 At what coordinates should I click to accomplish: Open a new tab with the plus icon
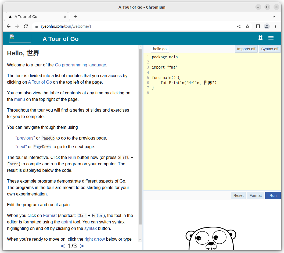75,17
